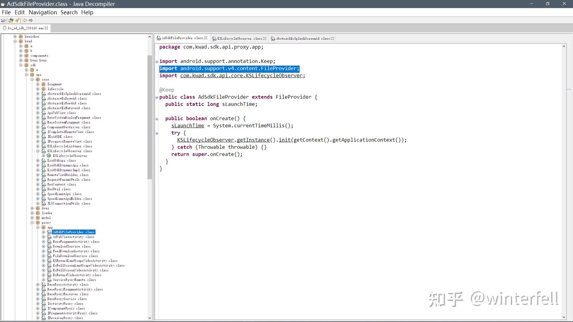Click the code editor scroll-up arrow
This screenshot has width=573, height=322.
click(x=564, y=47)
